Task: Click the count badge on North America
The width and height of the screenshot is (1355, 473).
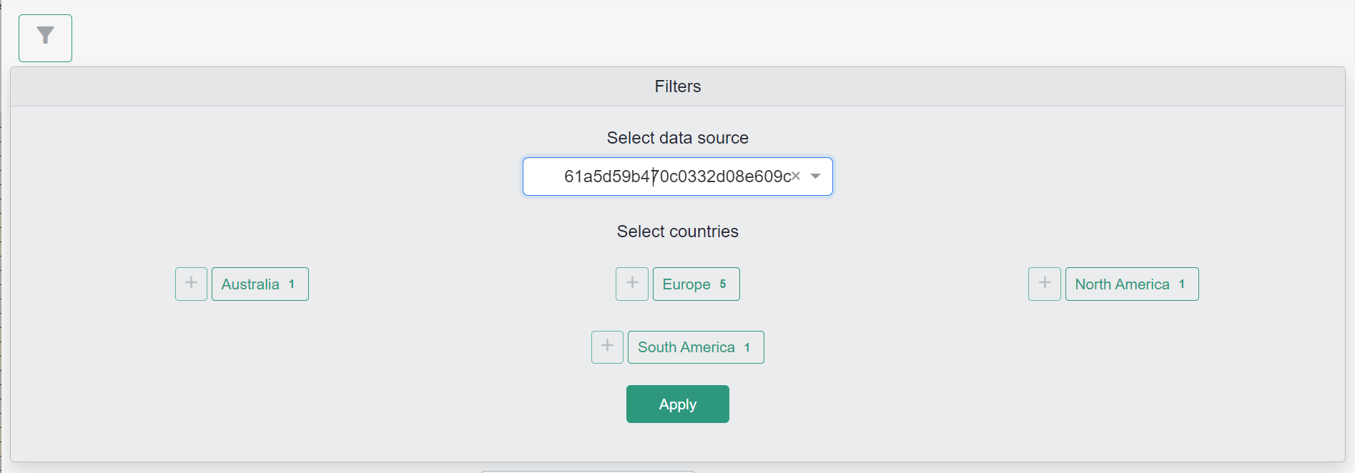Action: (1182, 284)
